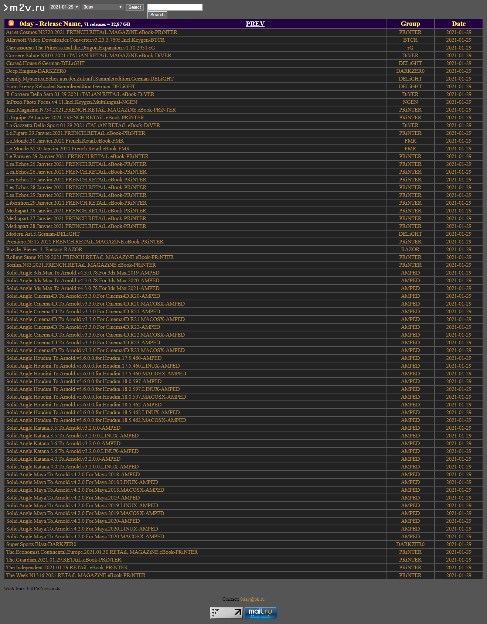Open Premiere.N515.2021 magazine release
This screenshot has height=624, width=487.
(x=85, y=242)
